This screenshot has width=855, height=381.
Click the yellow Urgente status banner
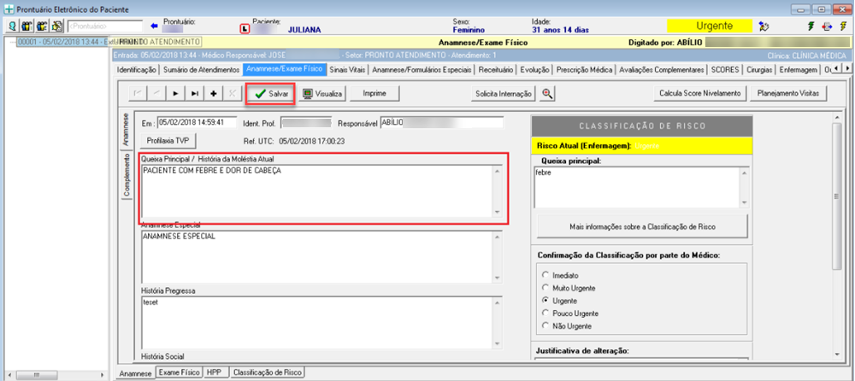coord(710,26)
